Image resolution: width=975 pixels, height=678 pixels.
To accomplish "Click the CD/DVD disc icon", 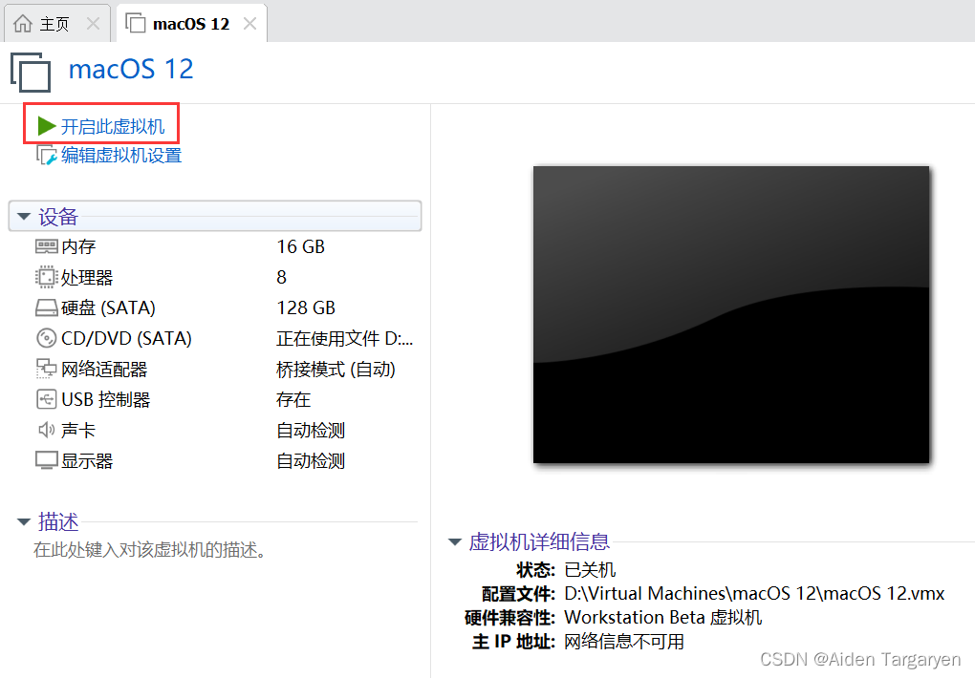I will click(x=47, y=338).
